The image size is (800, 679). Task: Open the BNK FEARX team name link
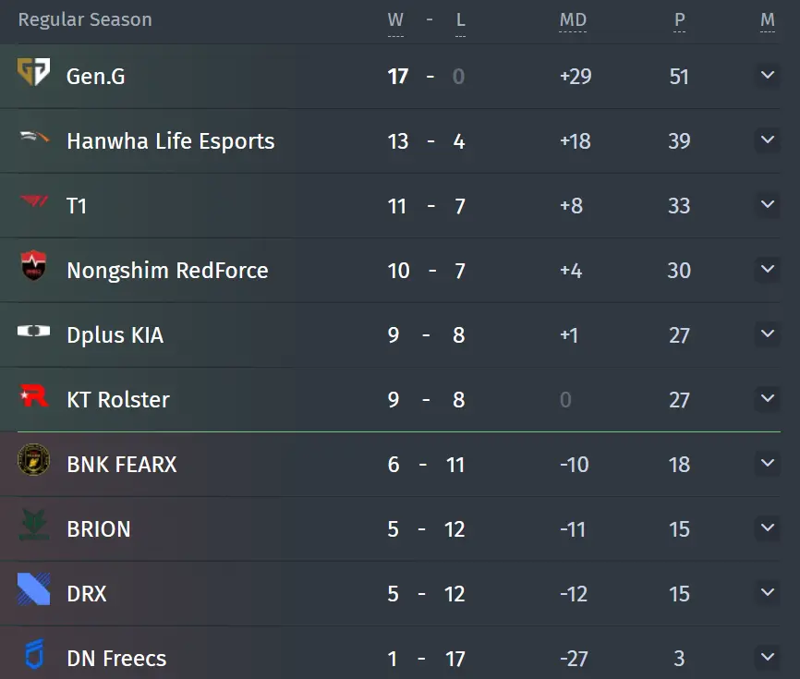pyautogui.click(x=121, y=465)
